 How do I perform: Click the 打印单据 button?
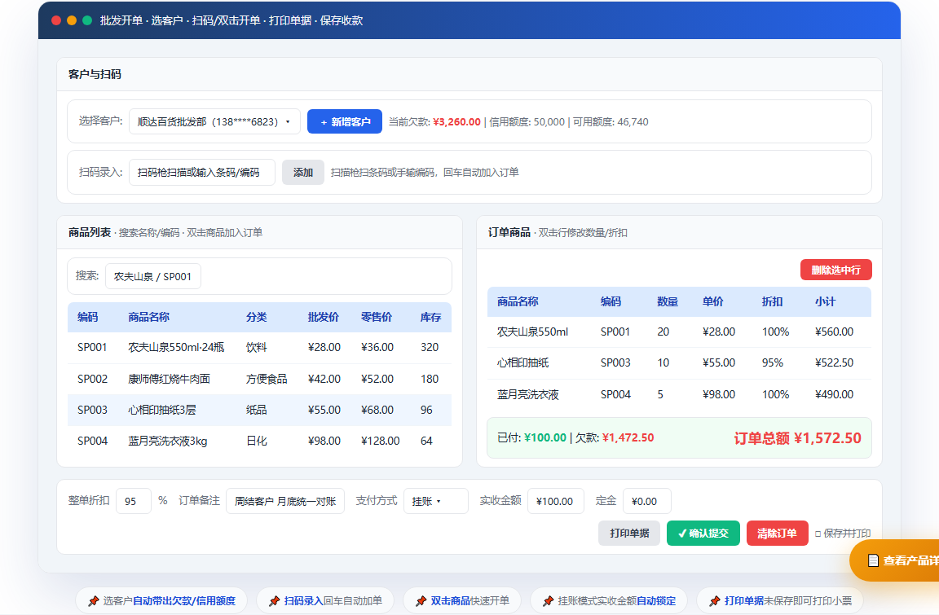tap(628, 533)
